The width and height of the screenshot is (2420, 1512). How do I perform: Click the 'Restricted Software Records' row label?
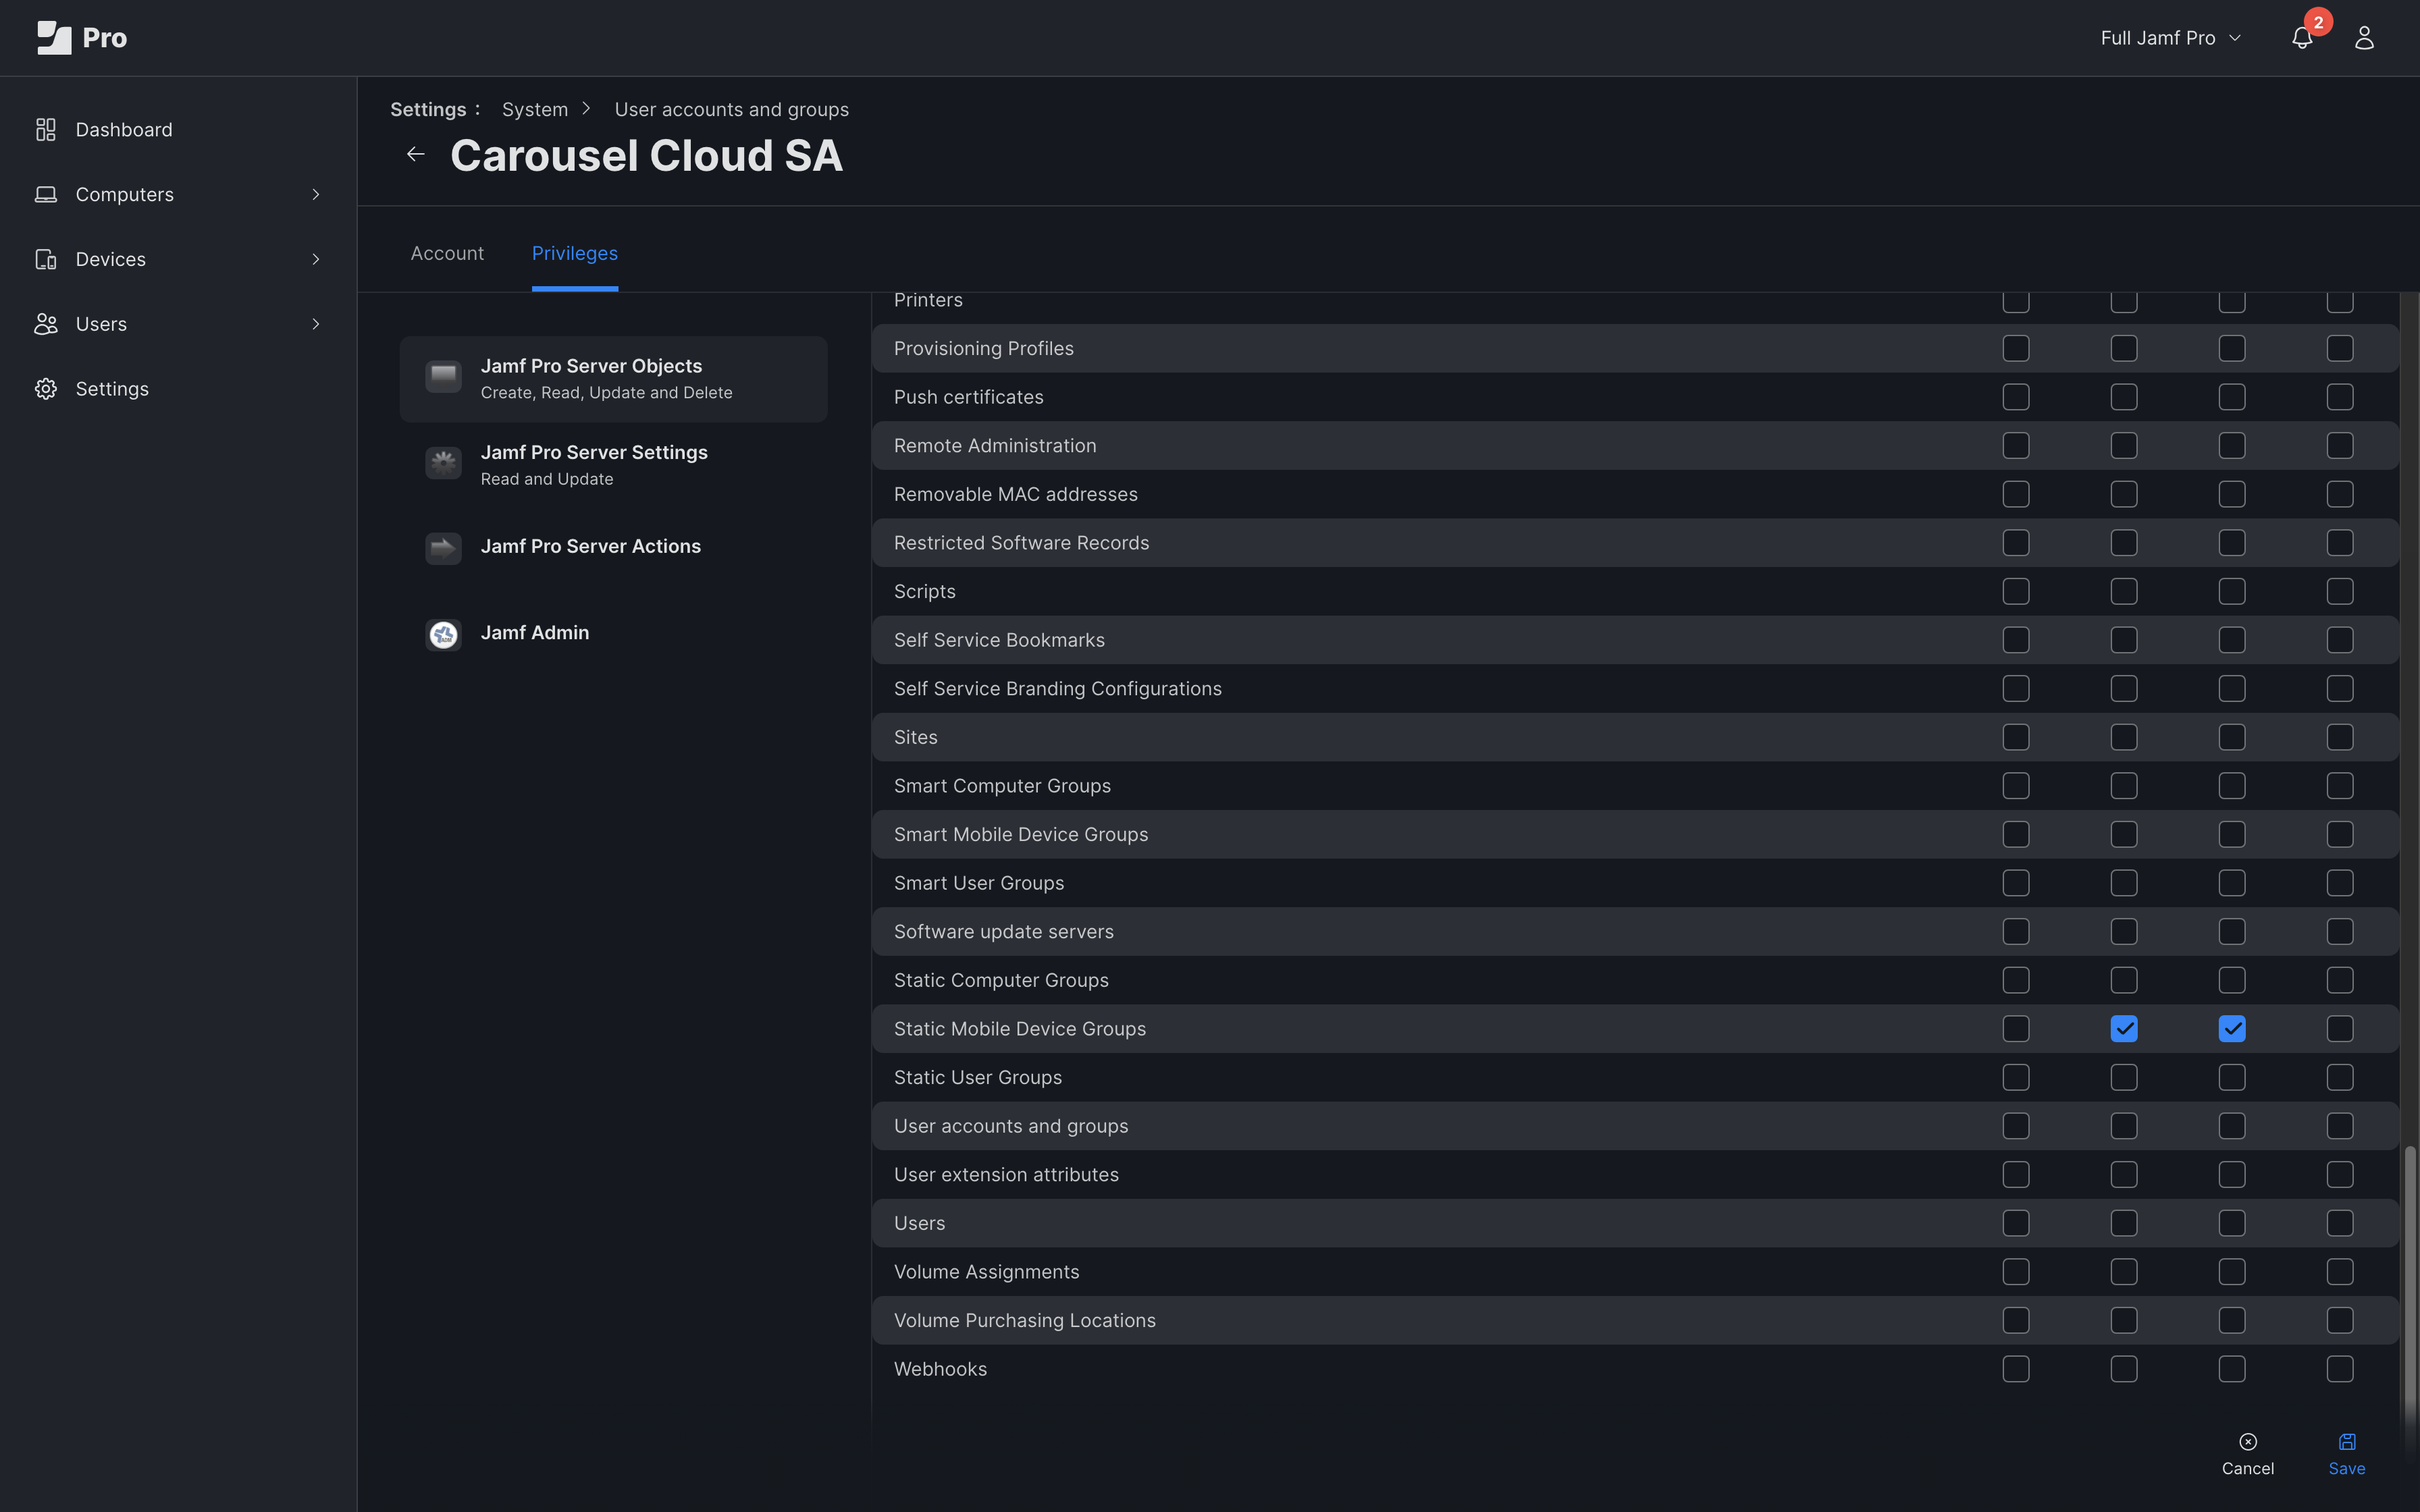1022,543
